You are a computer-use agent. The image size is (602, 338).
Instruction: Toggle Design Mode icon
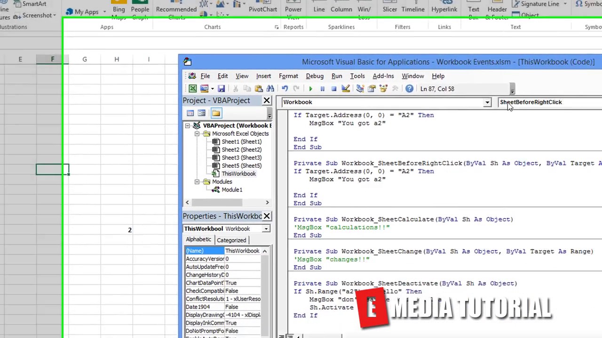pyautogui.click(x=346, y=89)
